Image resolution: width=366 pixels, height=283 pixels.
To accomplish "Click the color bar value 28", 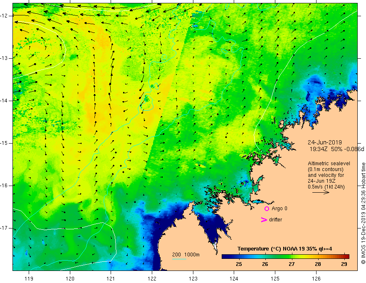I will click(318, 264).
